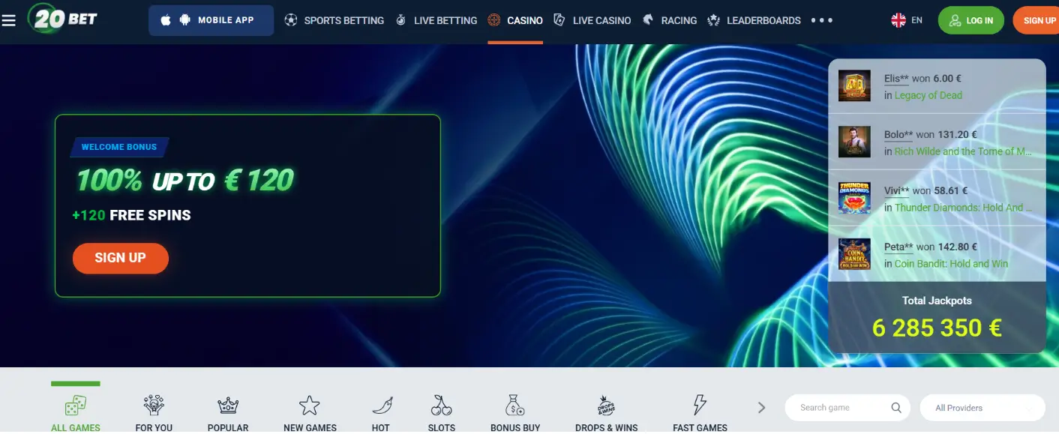Viewport: 1059px width, 434px height.
Task: Open the EN language selector
Action: pos(907,20)
